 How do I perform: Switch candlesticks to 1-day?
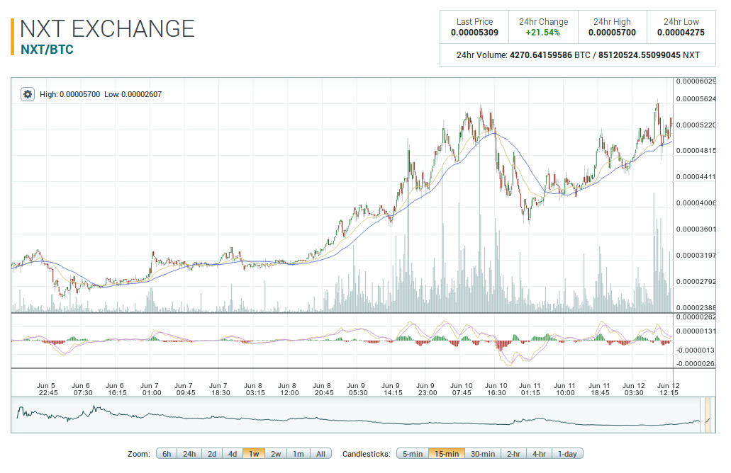pyautogui.click(x=567, y=453)
